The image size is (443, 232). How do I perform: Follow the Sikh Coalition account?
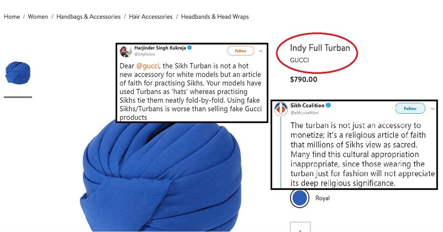(410, 108)
